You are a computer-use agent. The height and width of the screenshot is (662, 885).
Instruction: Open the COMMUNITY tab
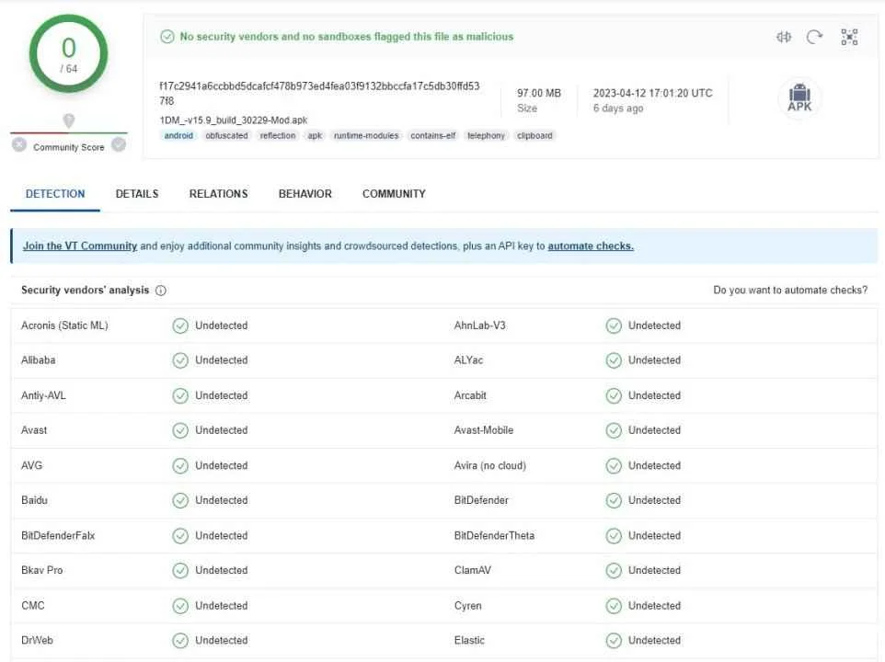click(394, 194)
